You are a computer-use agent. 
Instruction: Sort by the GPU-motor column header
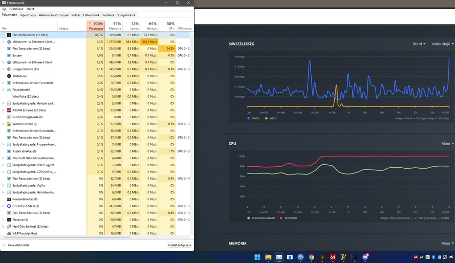(184, 26)
